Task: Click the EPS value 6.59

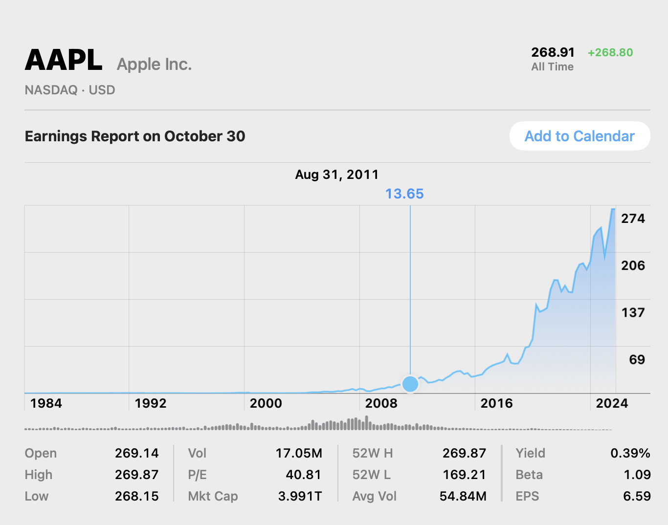Action: (638, 496)
